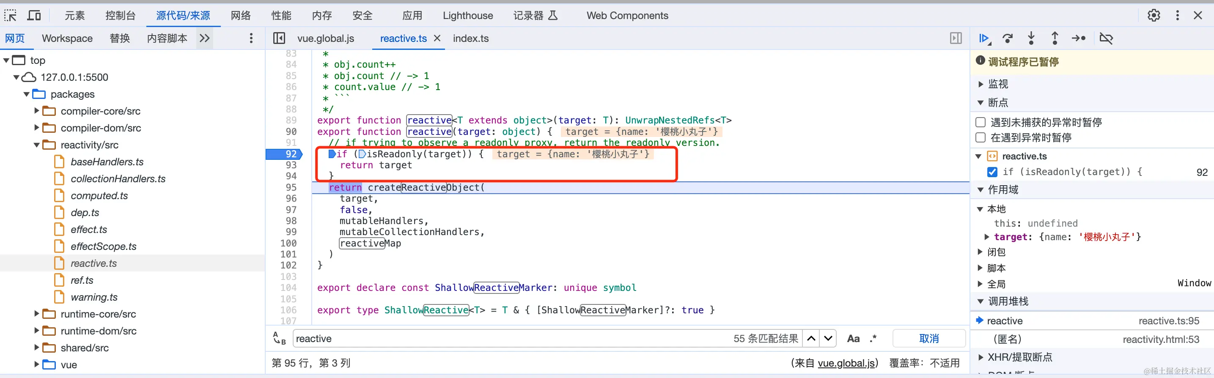This screenshot has height=378, width=1214.
Task: Close the DevTools panel
Action: [x=1198, y=16]
